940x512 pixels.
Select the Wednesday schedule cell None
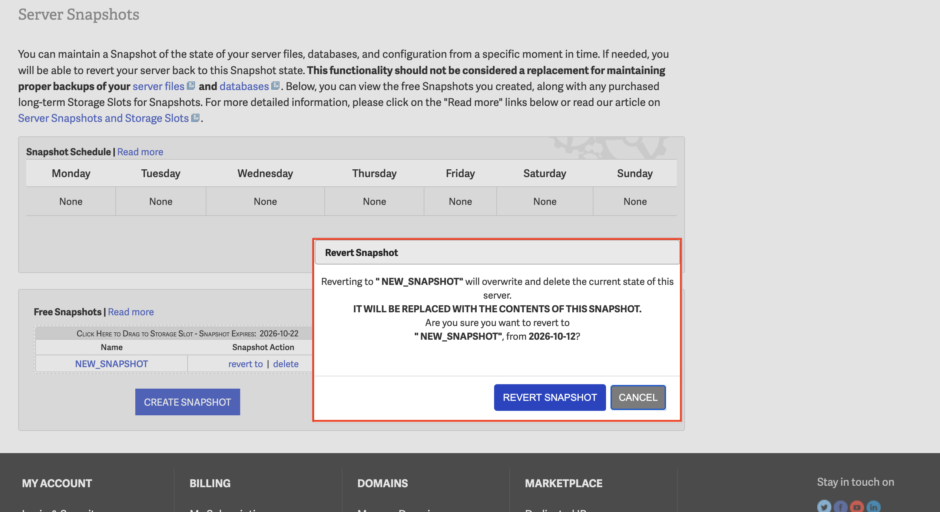tap(265, 202)
